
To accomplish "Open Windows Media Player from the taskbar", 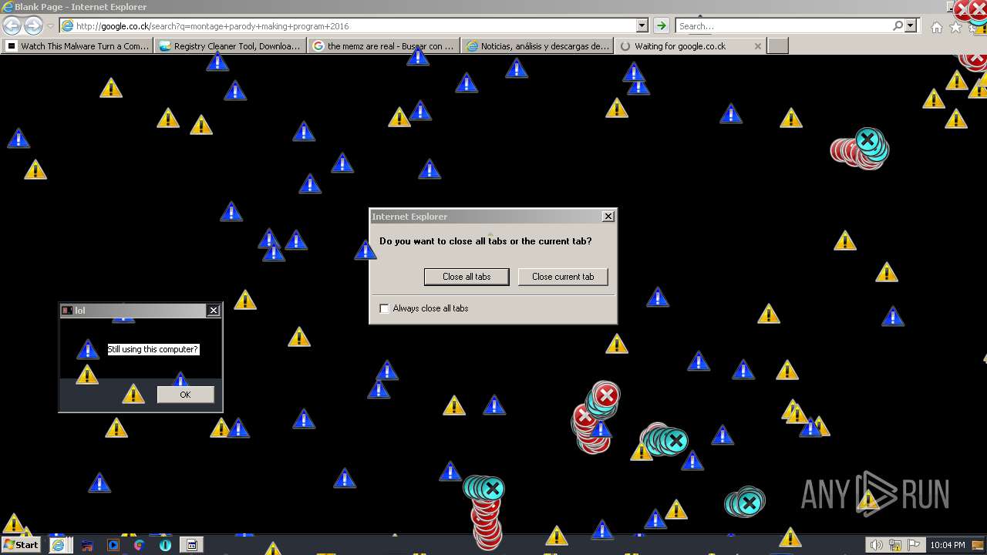I will 113,545.
